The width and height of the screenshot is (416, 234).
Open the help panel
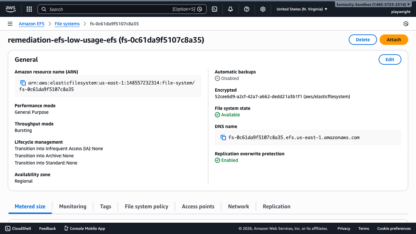[x=247, y=9]
